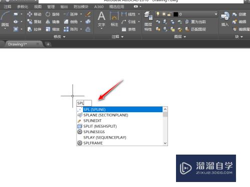Open the Extend (延伸) dropdown arrow
The height and width of the screenshot is (187, 250).
click(x=81, y=14)
